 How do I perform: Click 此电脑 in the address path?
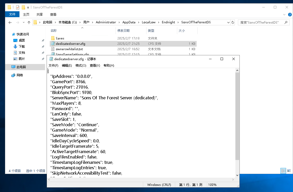click(47, 22)
